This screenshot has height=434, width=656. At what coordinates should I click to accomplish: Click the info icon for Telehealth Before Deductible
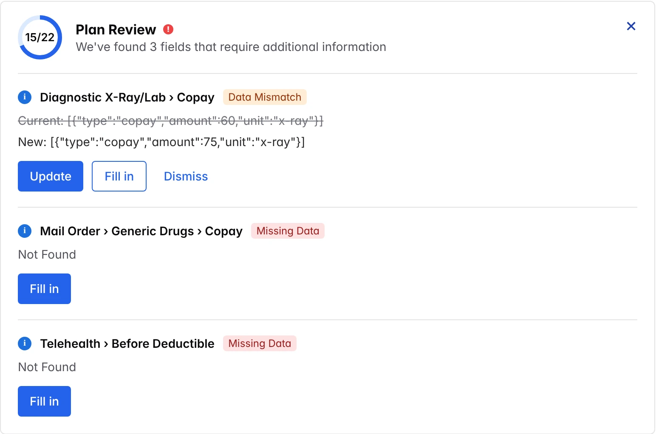point(25,344)
